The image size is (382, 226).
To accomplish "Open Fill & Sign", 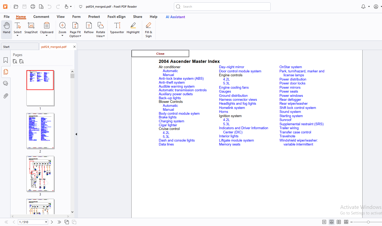I will click(148, 30).
